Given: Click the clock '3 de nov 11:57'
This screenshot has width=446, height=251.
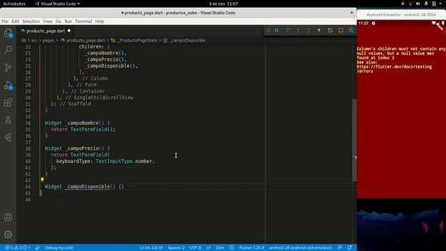Looking at the screenshot, I should pyautogui.click(x=223, y=3).
